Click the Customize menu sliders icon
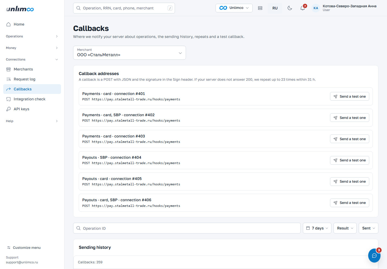The height and width of the screenshot is (269, 387). [9, 248]
